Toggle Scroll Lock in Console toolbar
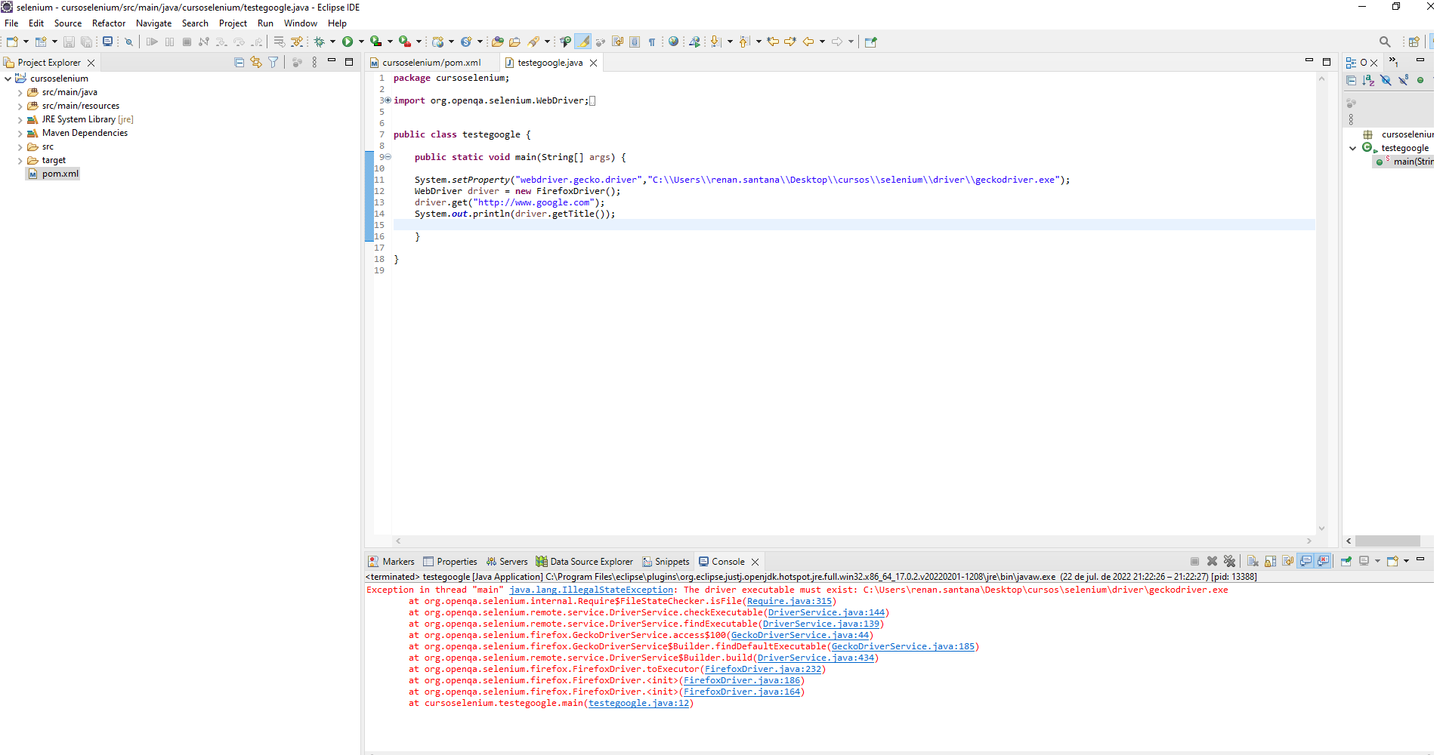The width and height of the screenshot is (1443, 755). click(x=1270, y=561)
